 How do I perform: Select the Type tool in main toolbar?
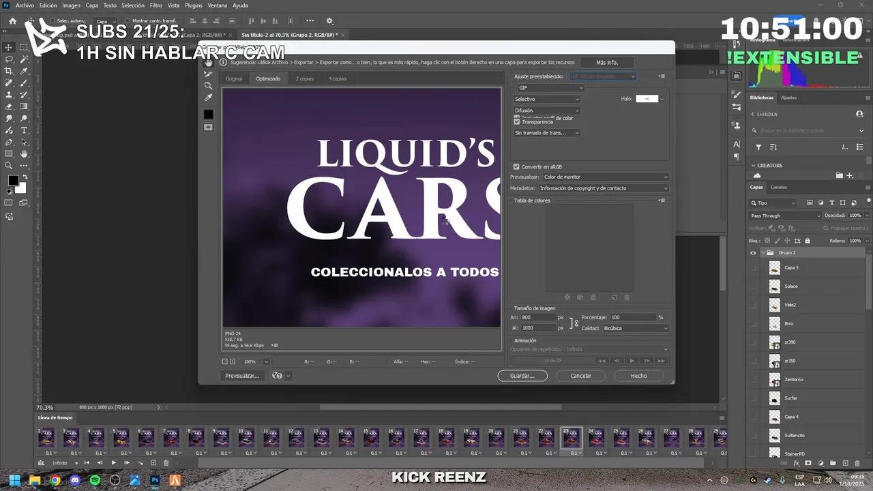pyautogui.click(x=24, y=130)
